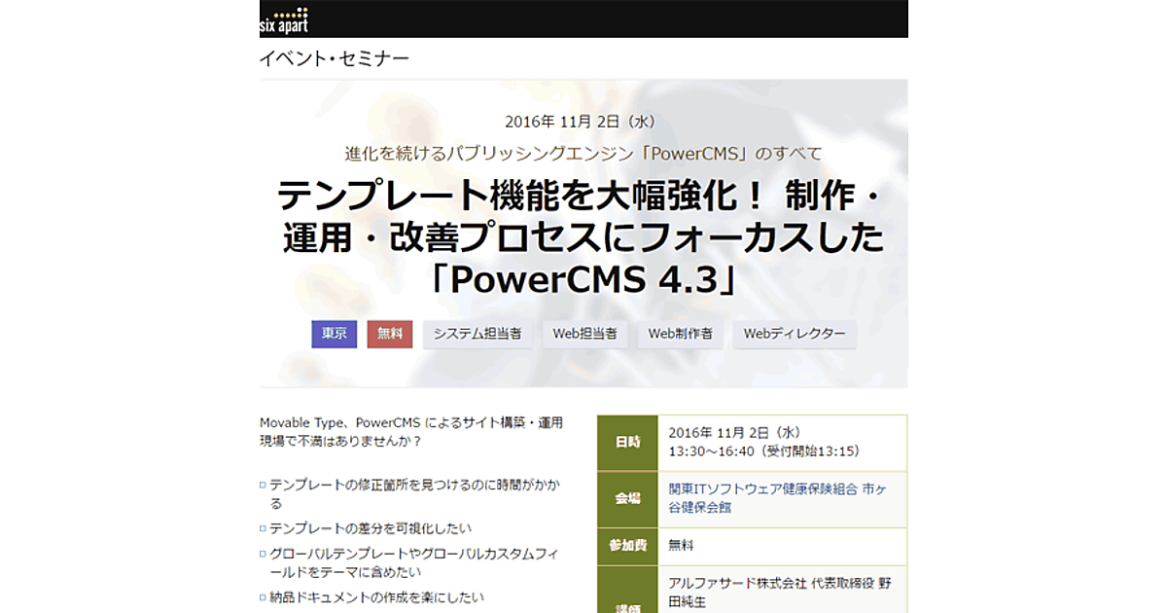Image resolution: width=1167 pixels, height=613 pixels.
Task: Click the システム担当者 tag
Action: [x=477, y=334]
